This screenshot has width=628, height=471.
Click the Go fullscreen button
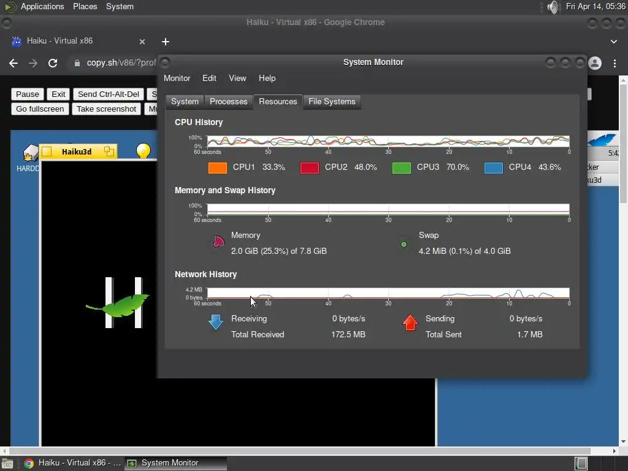40,109
